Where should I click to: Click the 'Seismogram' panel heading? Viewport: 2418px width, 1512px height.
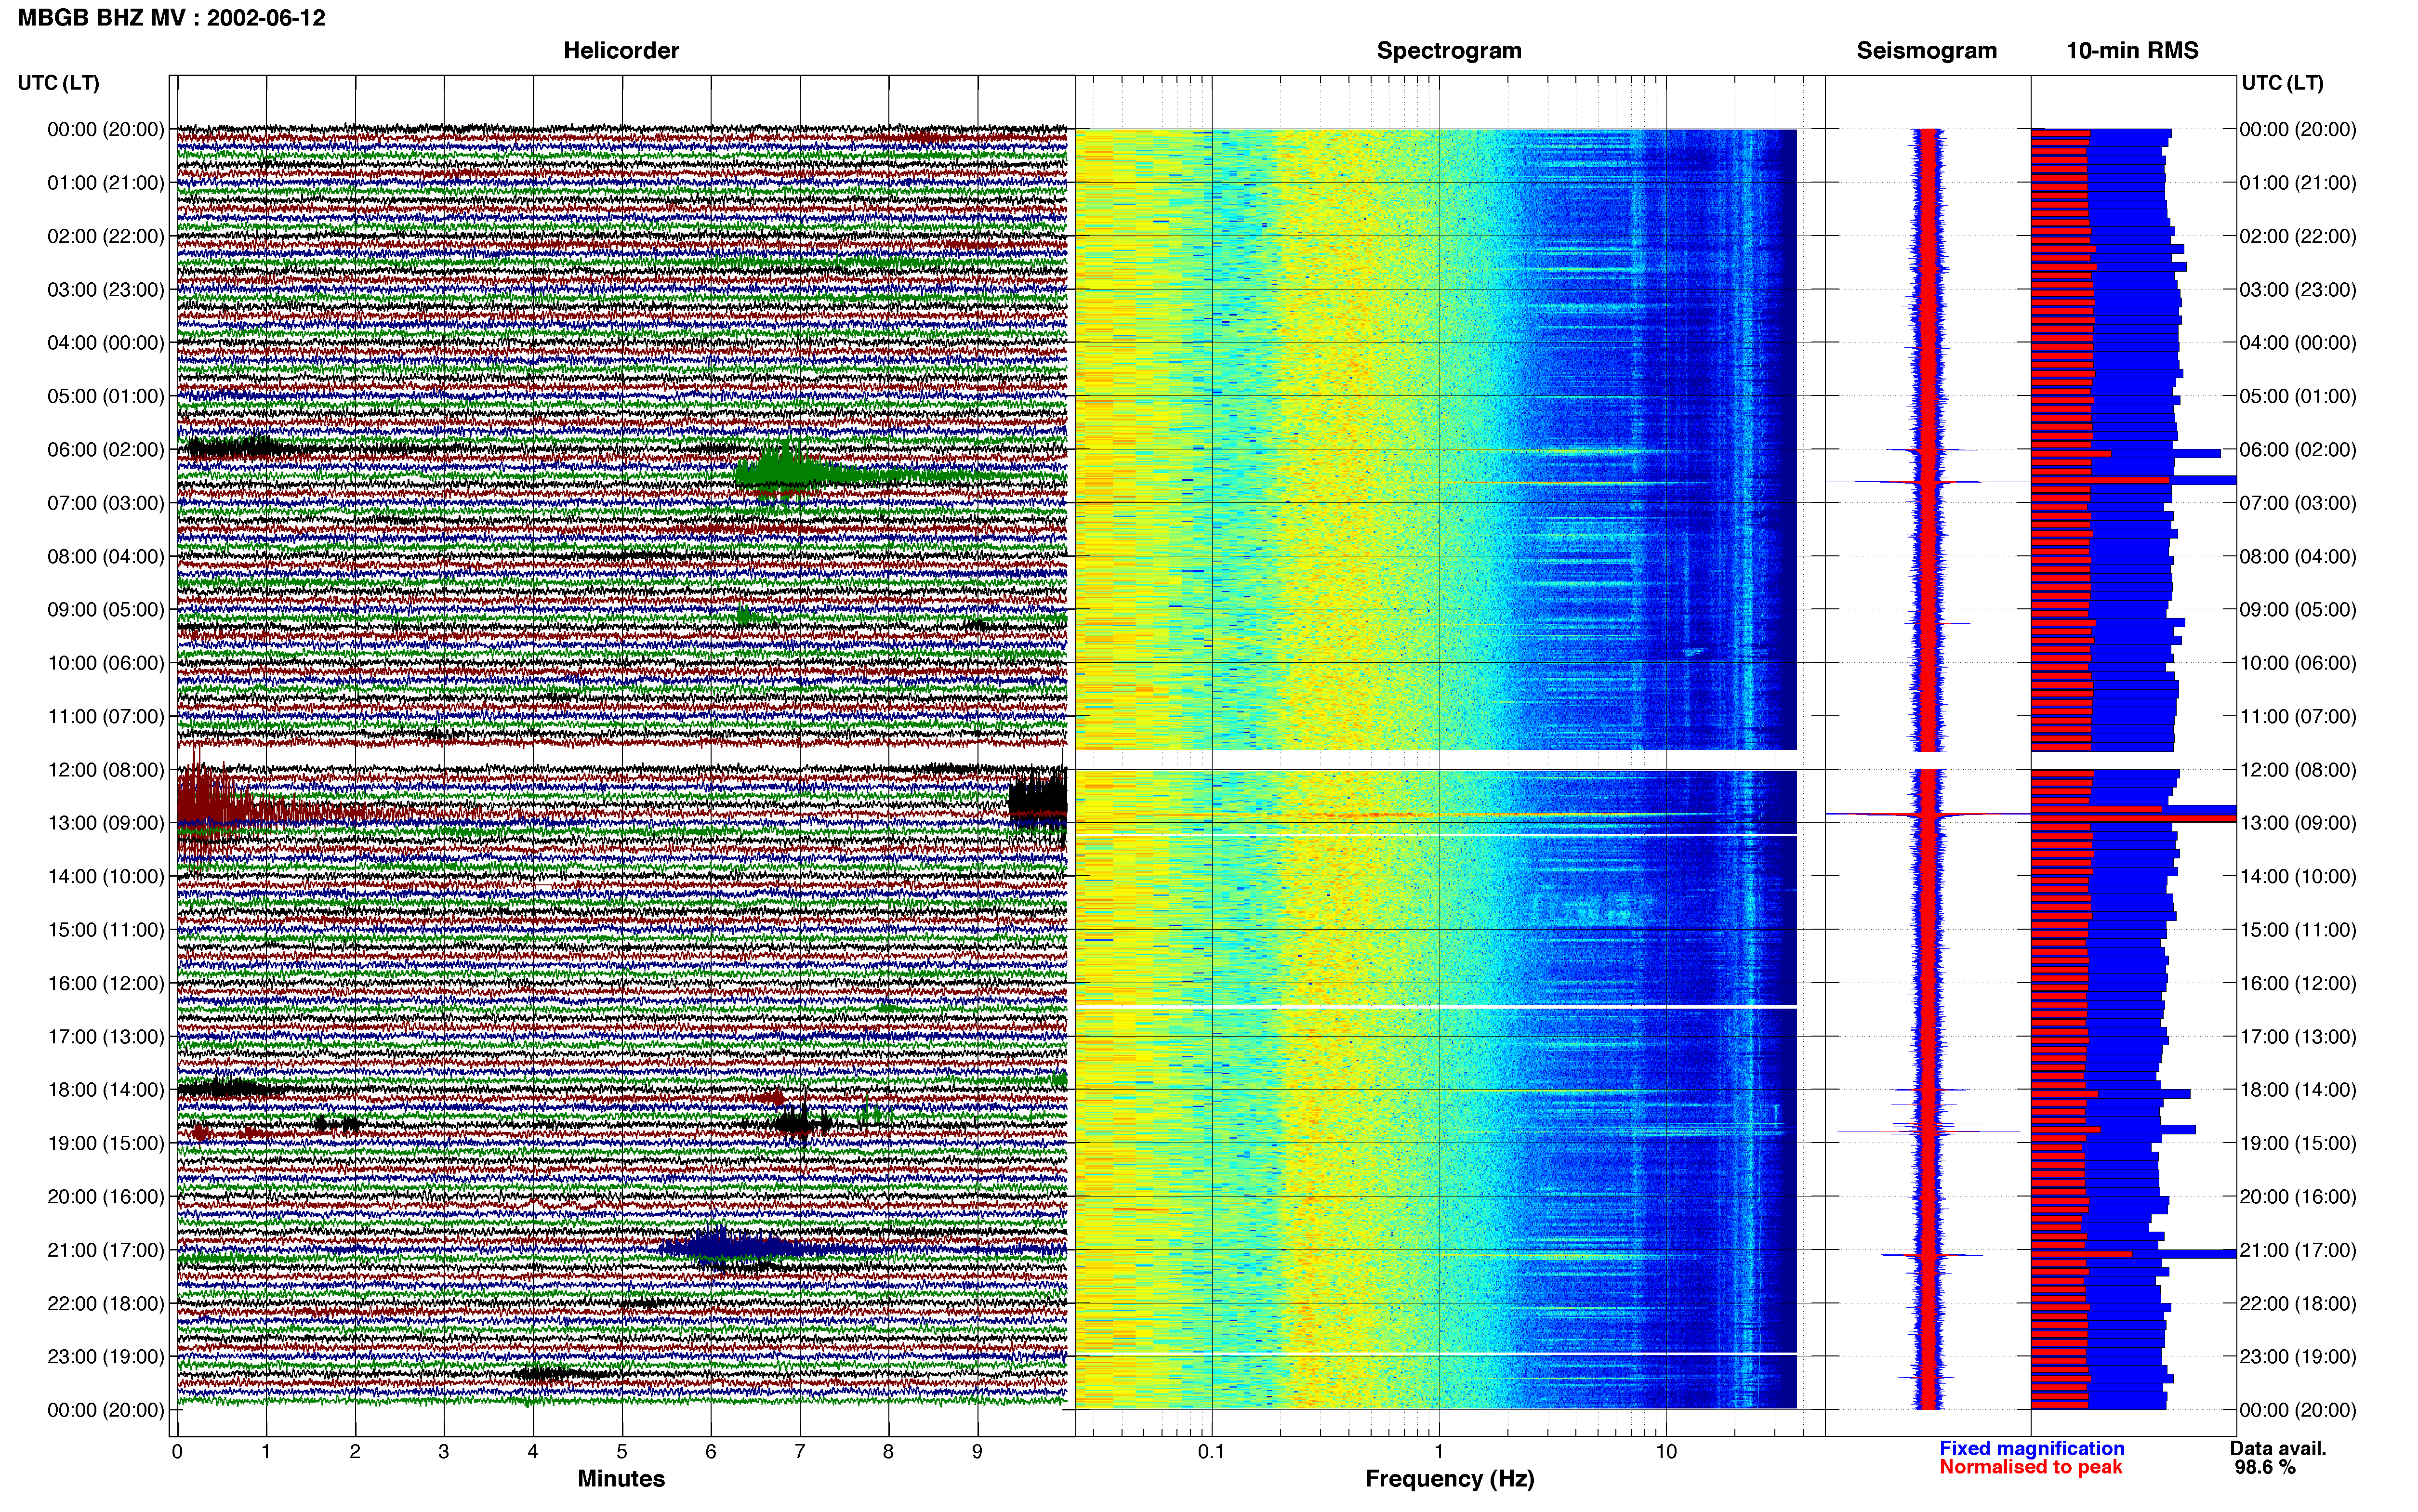pos(1927,50)
